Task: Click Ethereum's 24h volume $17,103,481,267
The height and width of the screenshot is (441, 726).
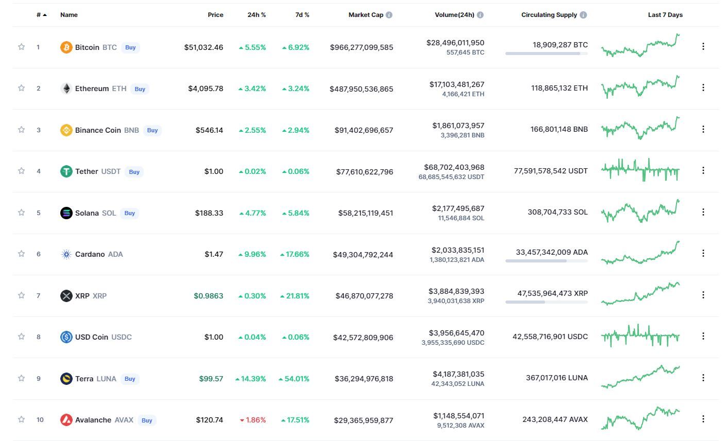Action: pyautogui.click(x=457, y=84)
